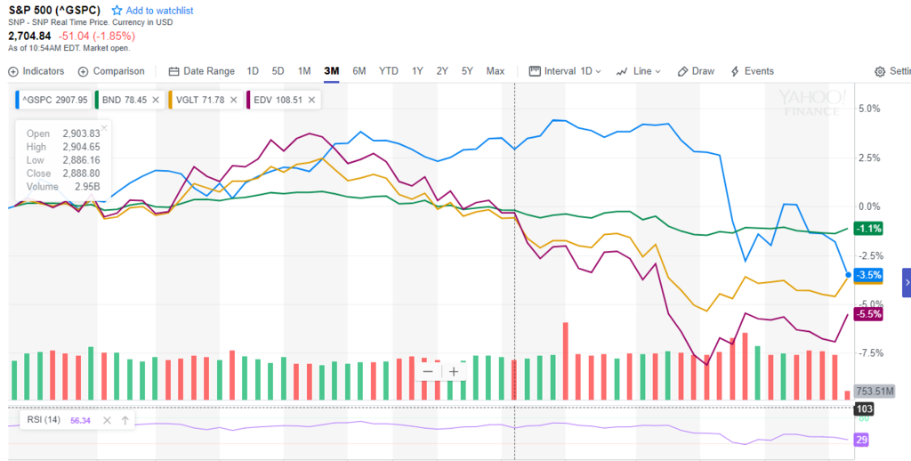Image resolution: width=911 pixels, height=461 pixels.
Task: Select the 6M time range
Action: tap(359, 71)
